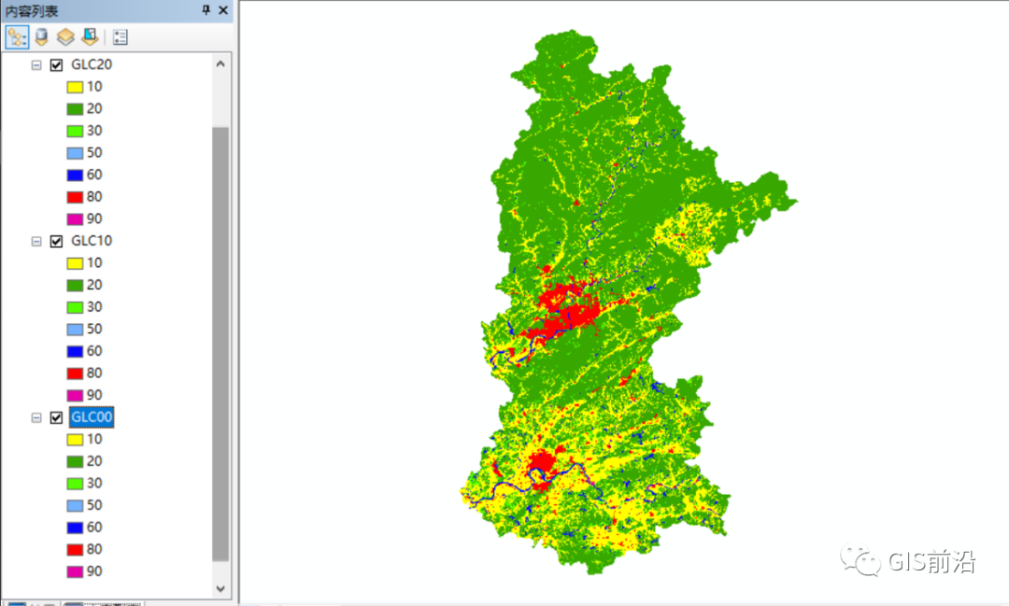Collapse the GLC20 layer legend
The width and height of the screenshot is (1009, 606).
point(36,65)
